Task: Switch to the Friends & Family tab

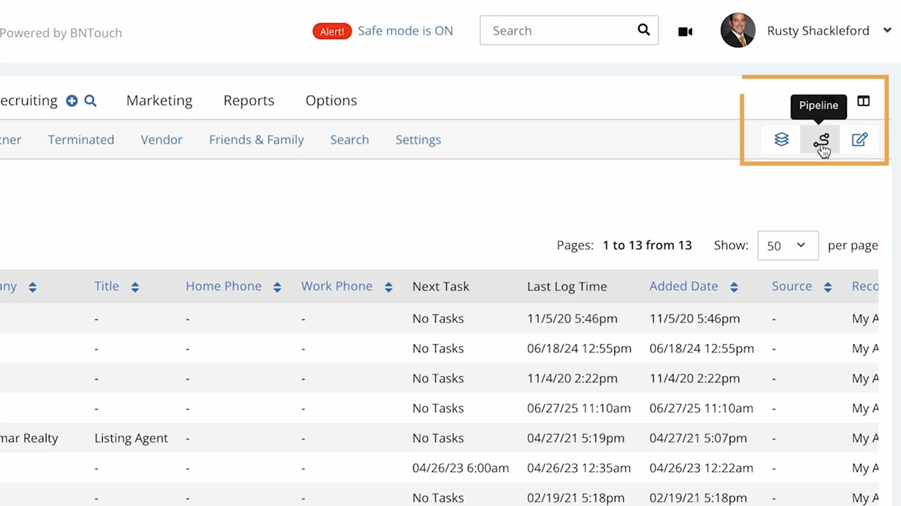Action: (256, 140)
